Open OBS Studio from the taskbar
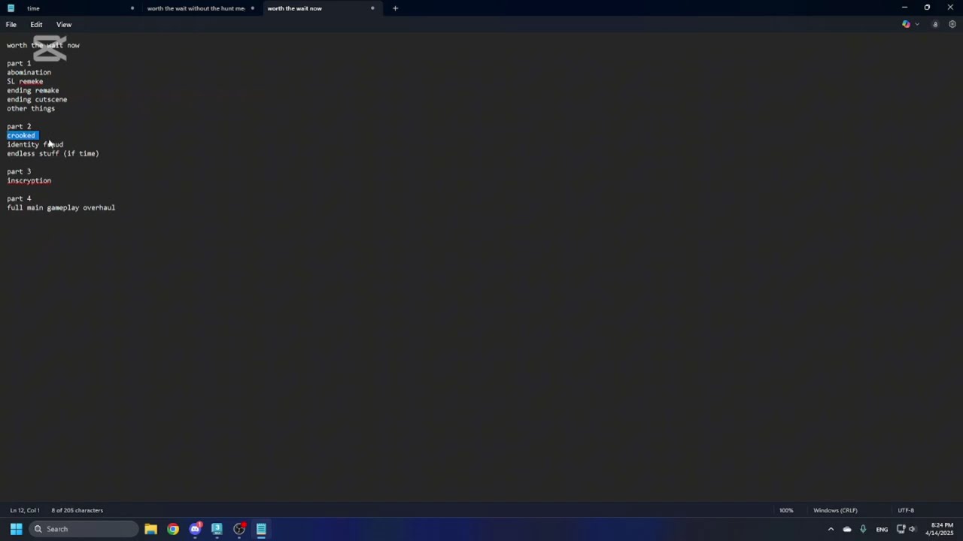 [239, 529]
